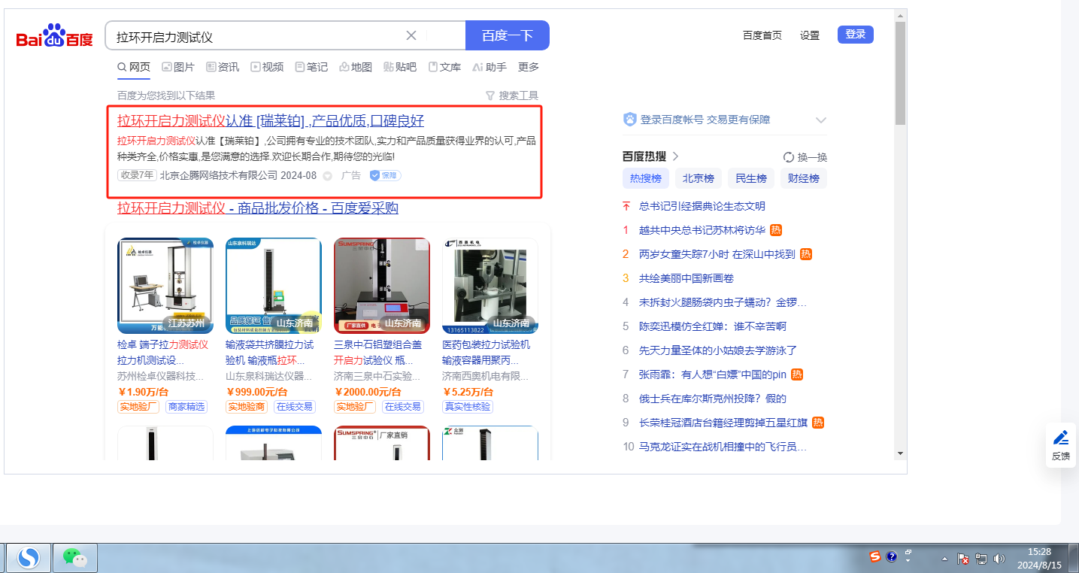1079x573 pixels.
Task: Clear the search box with the X icon
Action: pos(411,35)
